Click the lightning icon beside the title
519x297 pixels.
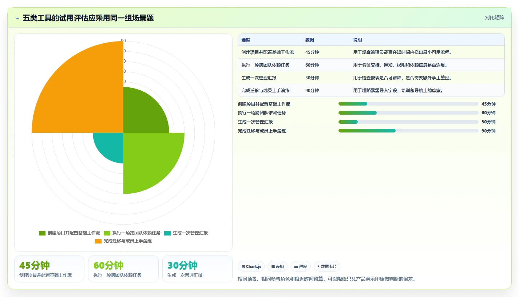[17, 18]
